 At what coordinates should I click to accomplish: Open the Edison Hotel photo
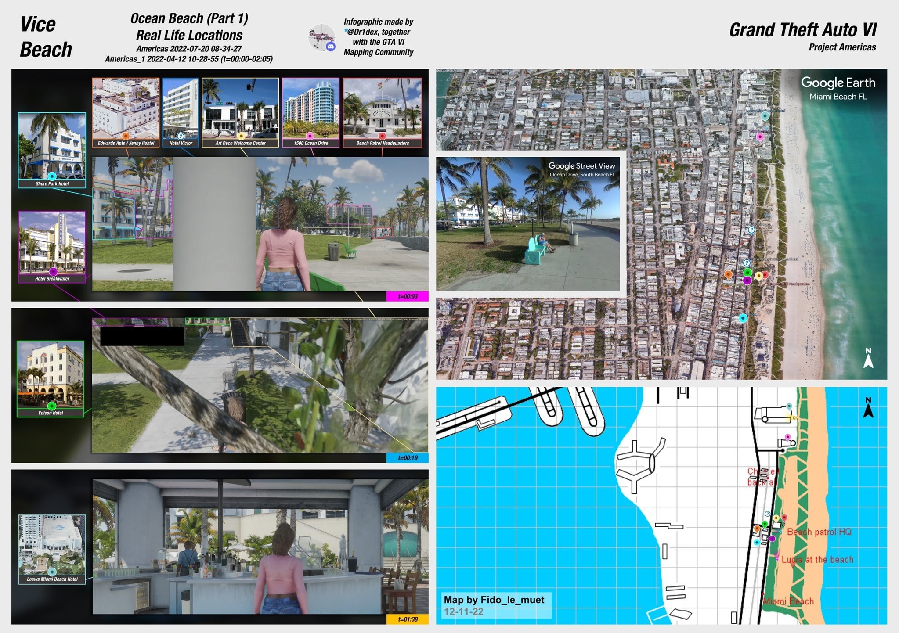click(51, 375)
